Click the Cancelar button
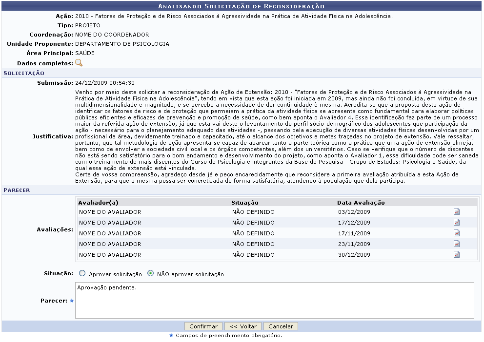Image resolution: width=484 pixels, height=342 pixels. (281, 326)
